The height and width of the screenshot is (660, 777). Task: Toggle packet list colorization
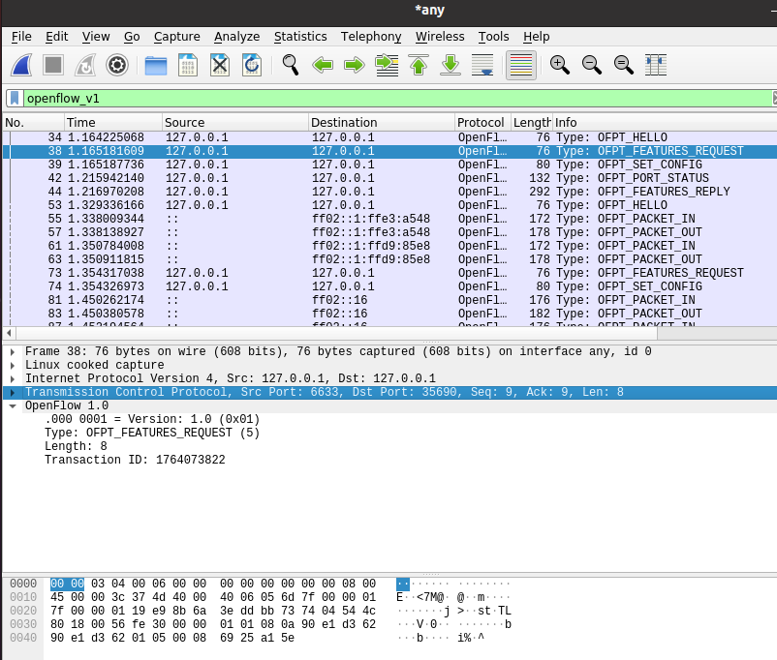(521, 65)
